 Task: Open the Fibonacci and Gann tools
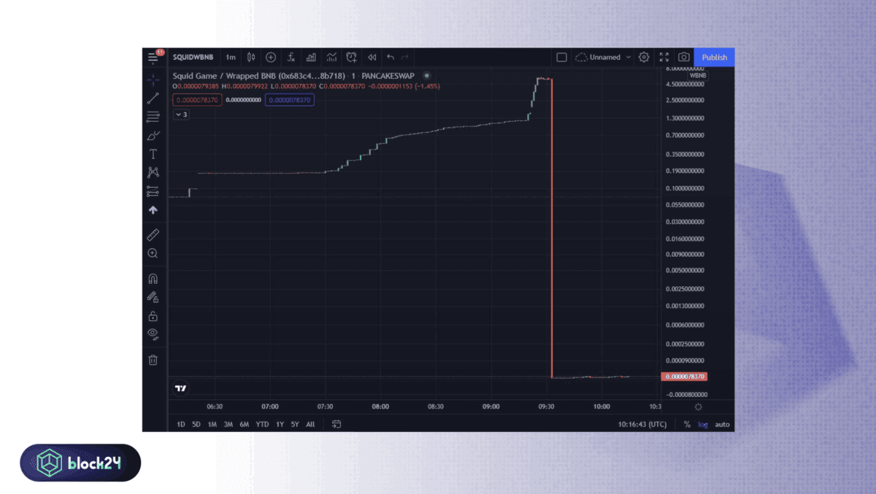(x=153, y=117)
